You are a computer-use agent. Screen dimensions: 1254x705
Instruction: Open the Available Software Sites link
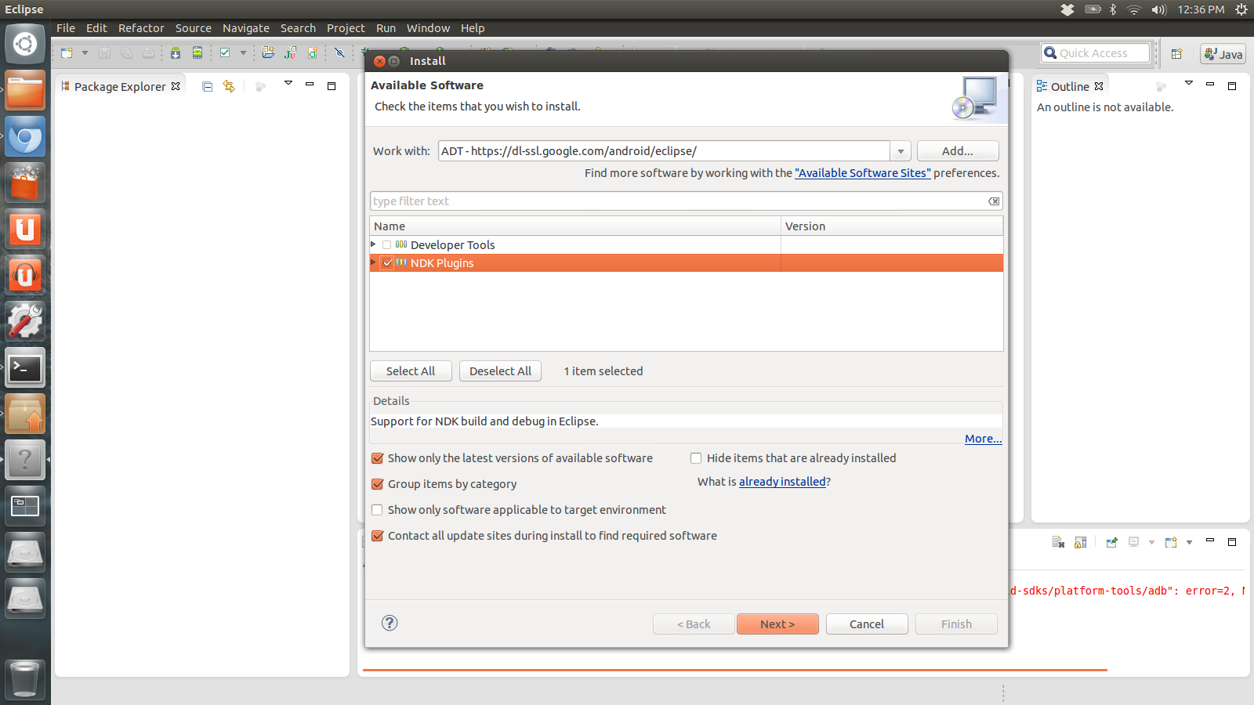click(863, 173)
